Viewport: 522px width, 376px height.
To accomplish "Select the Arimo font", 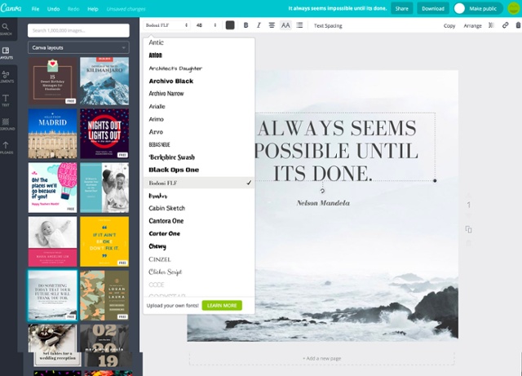I will click(x=199, y=119).
